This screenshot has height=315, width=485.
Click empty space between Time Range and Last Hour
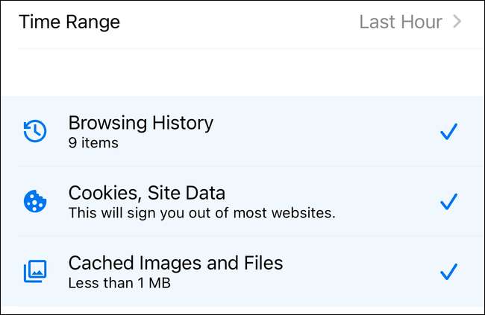tap(239, 22)
